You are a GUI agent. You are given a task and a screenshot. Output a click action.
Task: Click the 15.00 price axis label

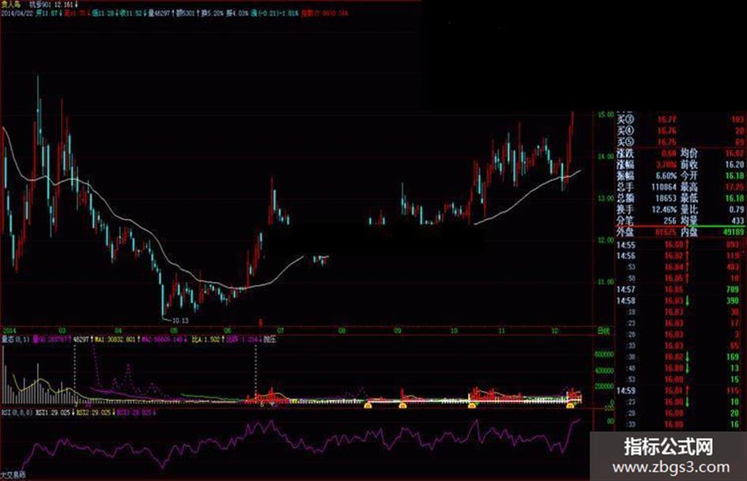(x=606, y=115)
